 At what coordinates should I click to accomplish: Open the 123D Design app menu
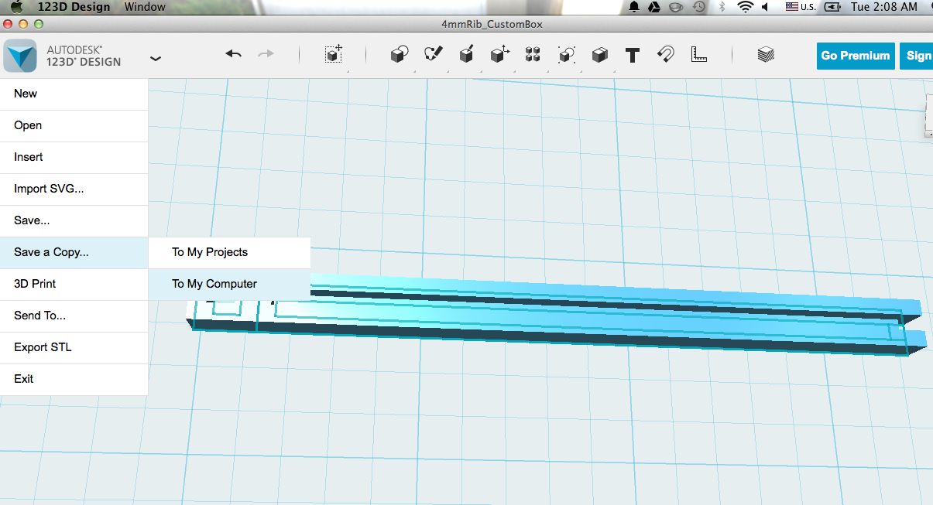coord(74,7)
